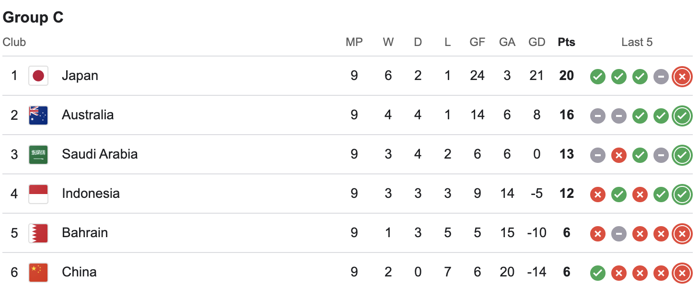Click Saudi Arabia's red loss icon
This screenshot has width=699, height=298.
pos(619,155)
